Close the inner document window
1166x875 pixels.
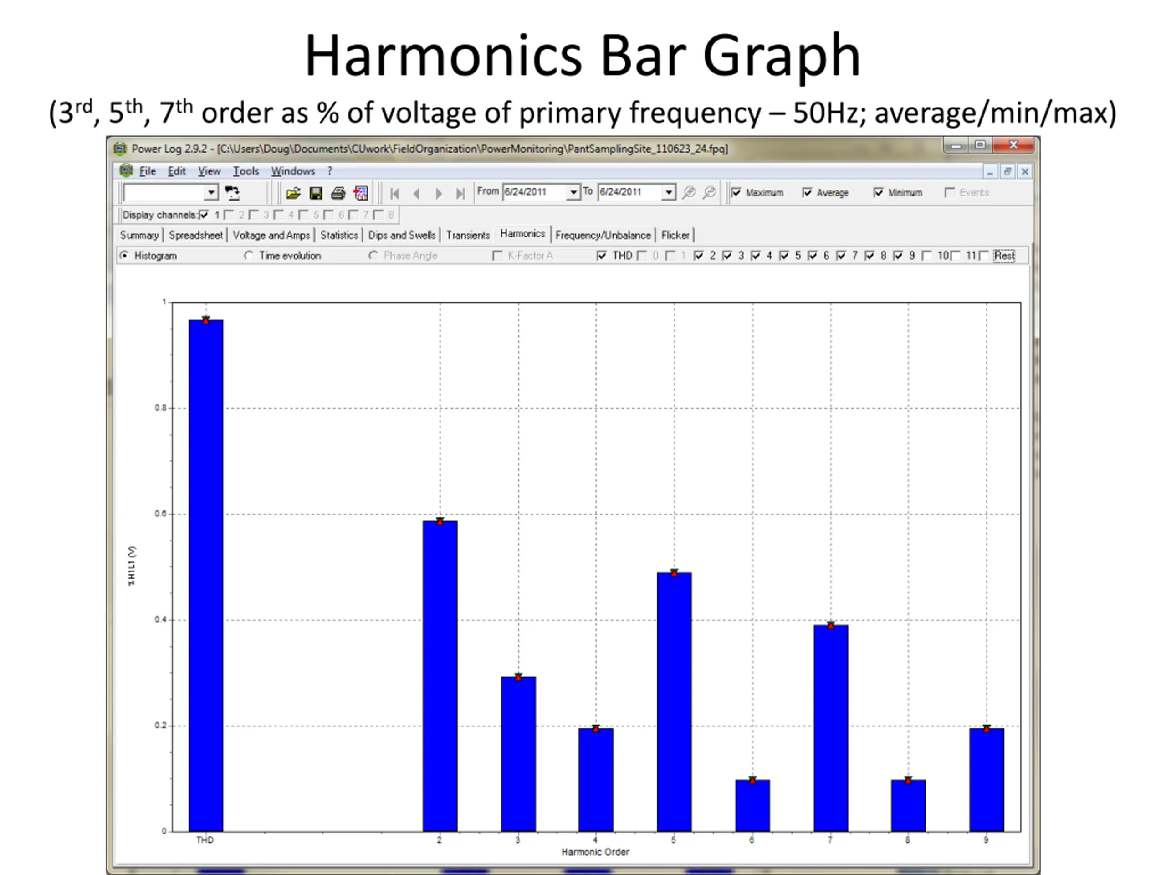point(1025,171)
